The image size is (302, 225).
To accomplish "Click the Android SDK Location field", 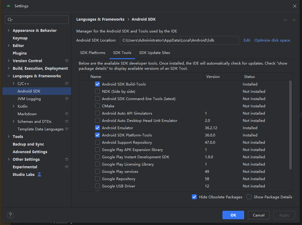I will pyautogui.click(x=179, y=40).
